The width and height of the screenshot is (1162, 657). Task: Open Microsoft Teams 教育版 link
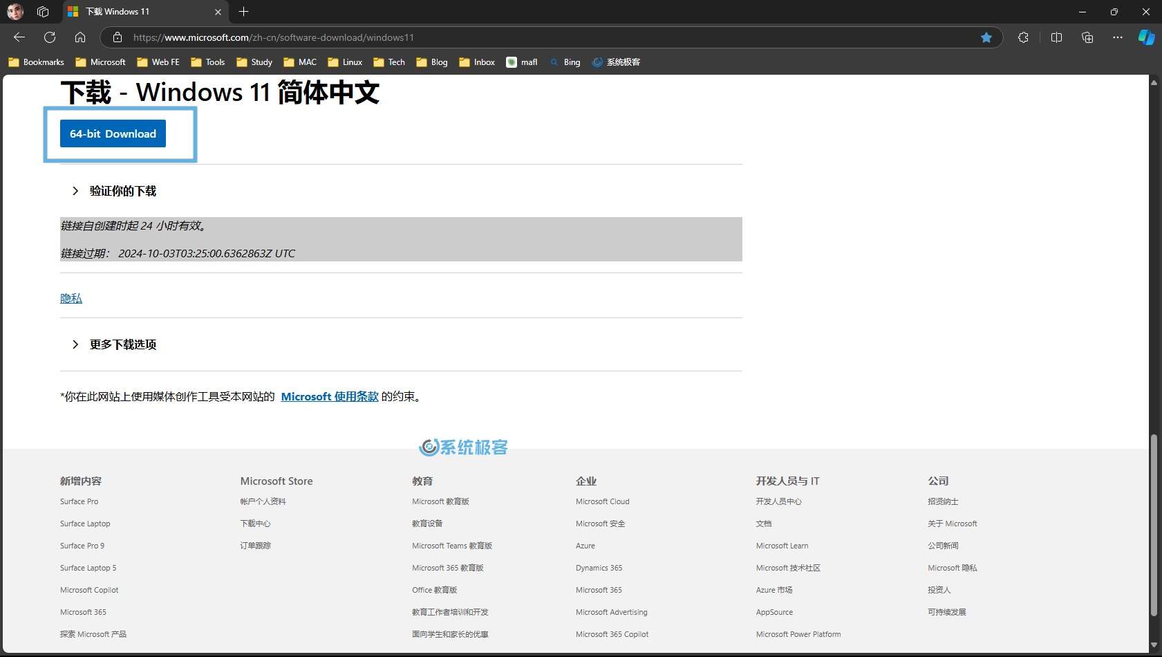coord(452,546)
